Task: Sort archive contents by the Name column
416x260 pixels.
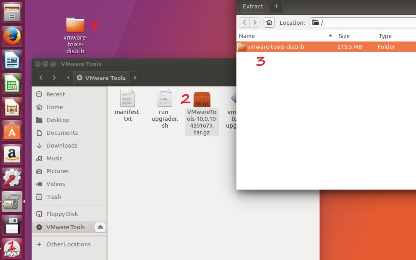Action: pos(286,36)
